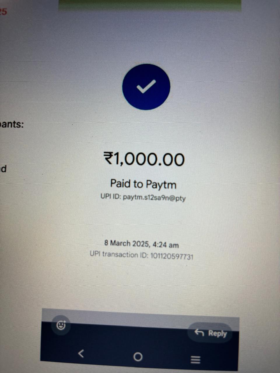Open the recent apps menu icon
The width and height of the screenshot is (280, 373).
(195, 360)
